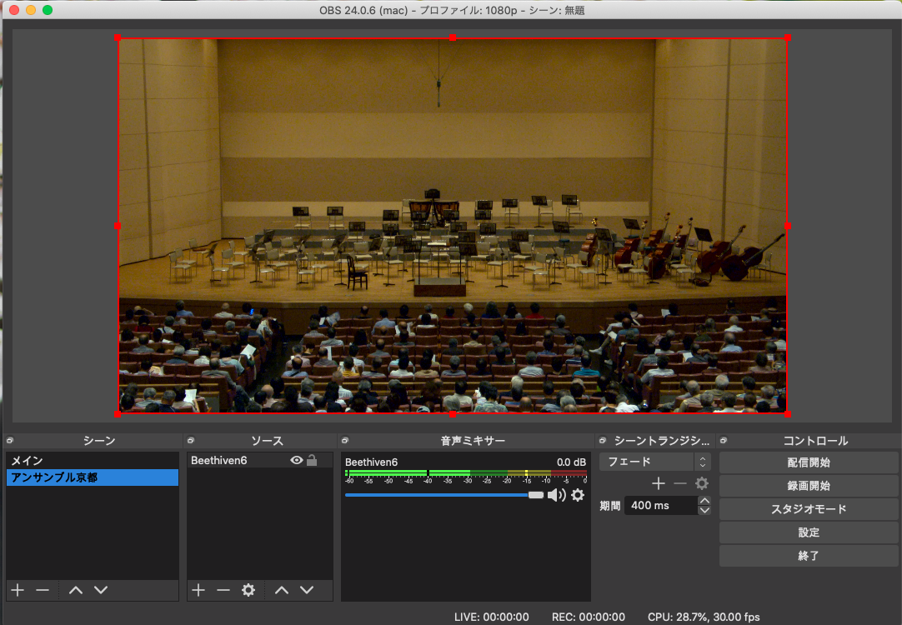Image resolution: width=902 pixels, height=625 pixels.
Task: Mute Beethoven6 audio speaker icon
Action: [x=556, y=495]
